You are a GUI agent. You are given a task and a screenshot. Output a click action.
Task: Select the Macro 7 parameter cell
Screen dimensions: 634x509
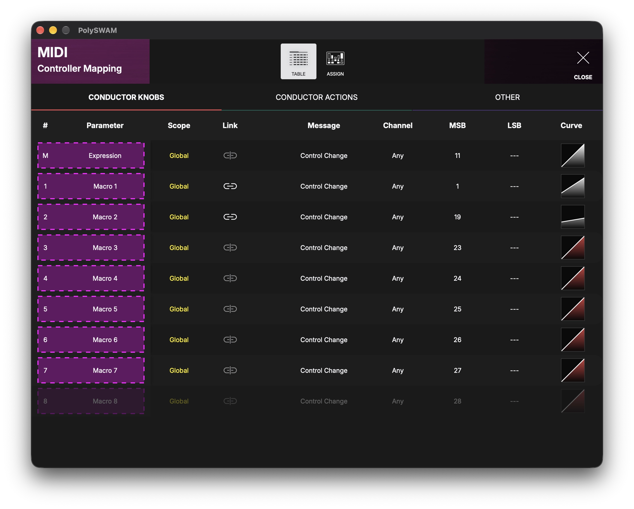[91, 370]
